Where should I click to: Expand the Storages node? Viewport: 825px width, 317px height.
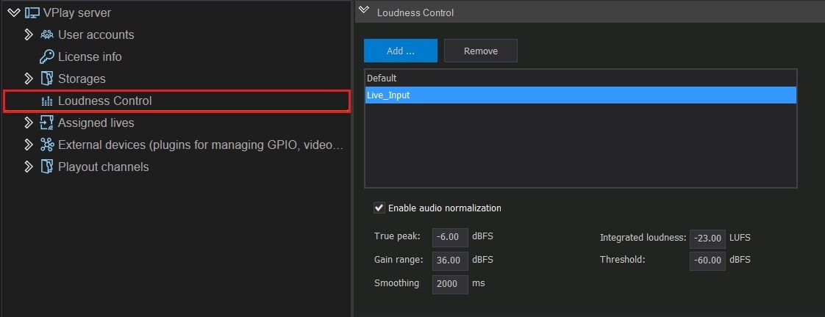pyautogui.click(x=29, y=79)
